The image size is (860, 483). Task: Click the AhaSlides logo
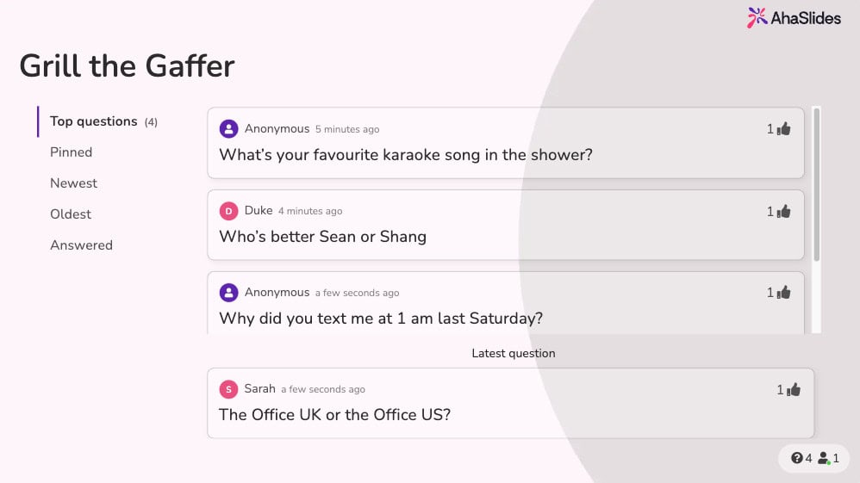(x=794, y=18)
